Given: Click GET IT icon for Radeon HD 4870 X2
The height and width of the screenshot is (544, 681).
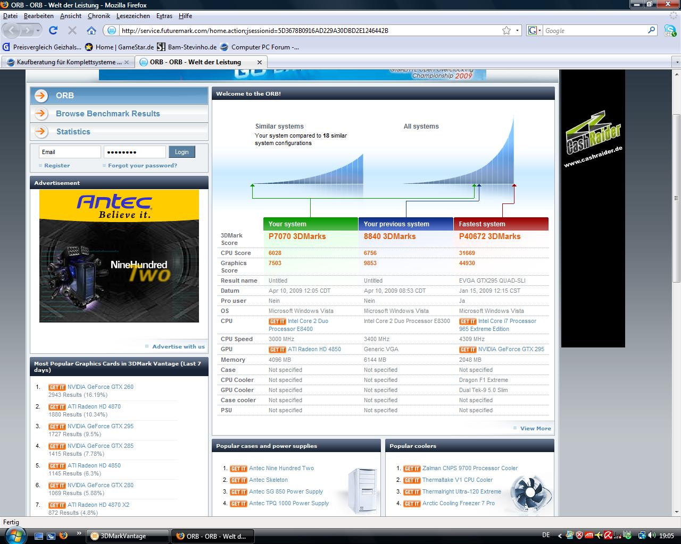Looking at the screenshot, I should pos(57,505).
